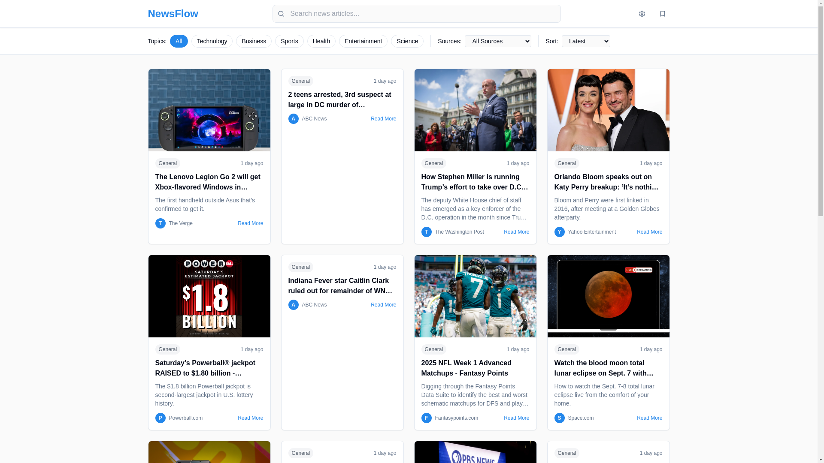
Task: Click 'The Washington Post' source name
Action: pos(459,232)
